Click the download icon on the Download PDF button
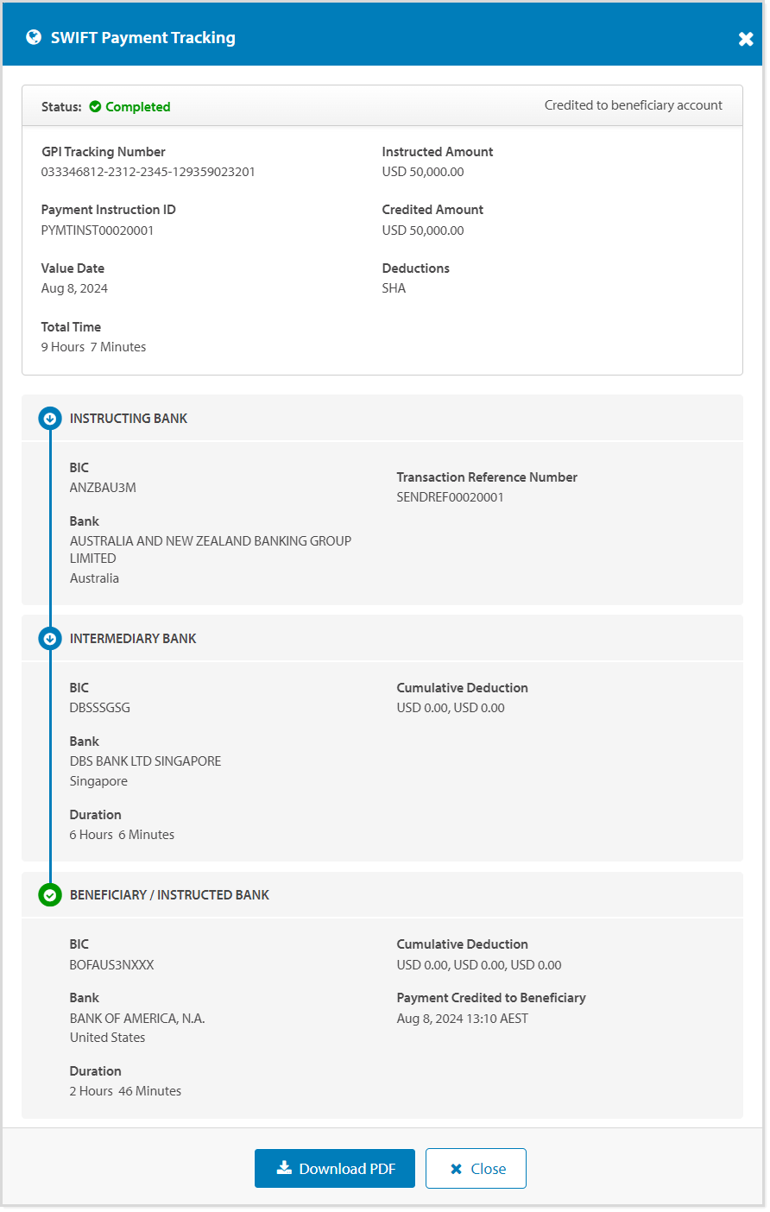Screen dimensions: 770x1212 click(x=283, y=1167)
